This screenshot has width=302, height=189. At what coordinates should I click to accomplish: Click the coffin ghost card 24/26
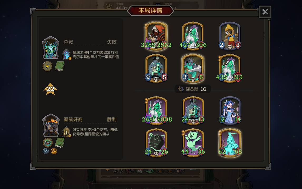pyautogui.click(x=156, y=143)
